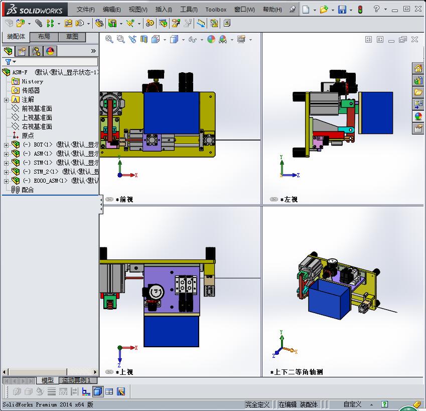Expand the STM_2<1> component node
The height and width of the screenshot is (411, 426).
(x=6, y=172)
